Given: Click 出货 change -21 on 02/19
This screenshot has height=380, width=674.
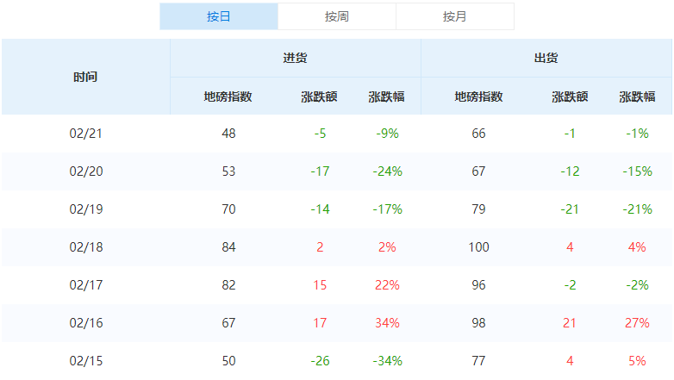Looking at the screenshot, I should tap(570, 209).
